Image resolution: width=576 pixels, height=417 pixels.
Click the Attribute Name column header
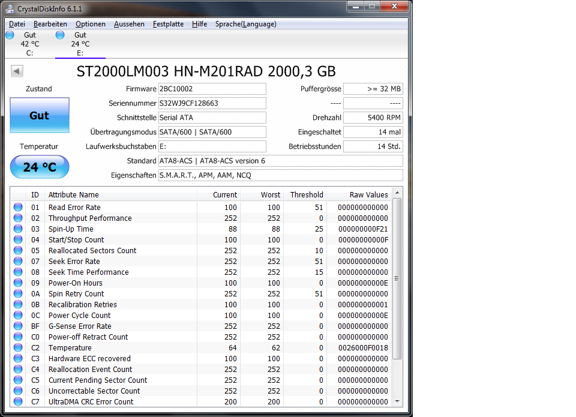point(121,195)
